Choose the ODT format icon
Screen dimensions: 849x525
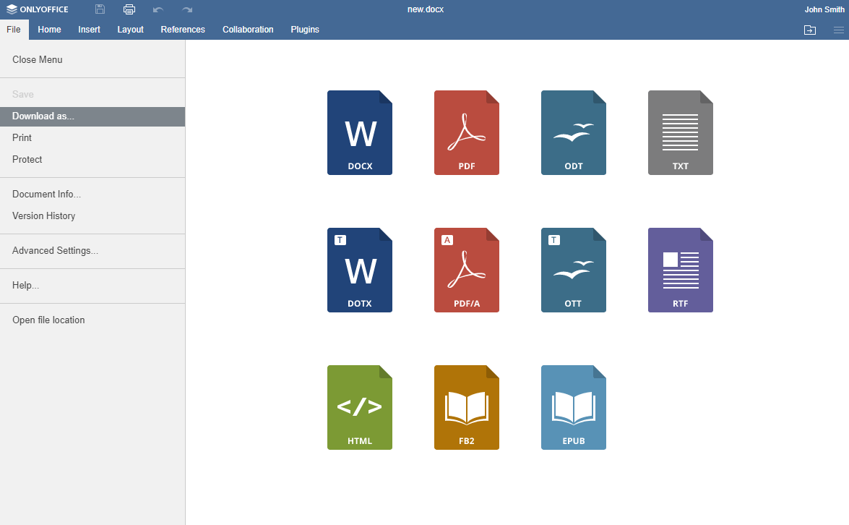tap(574, 132)
